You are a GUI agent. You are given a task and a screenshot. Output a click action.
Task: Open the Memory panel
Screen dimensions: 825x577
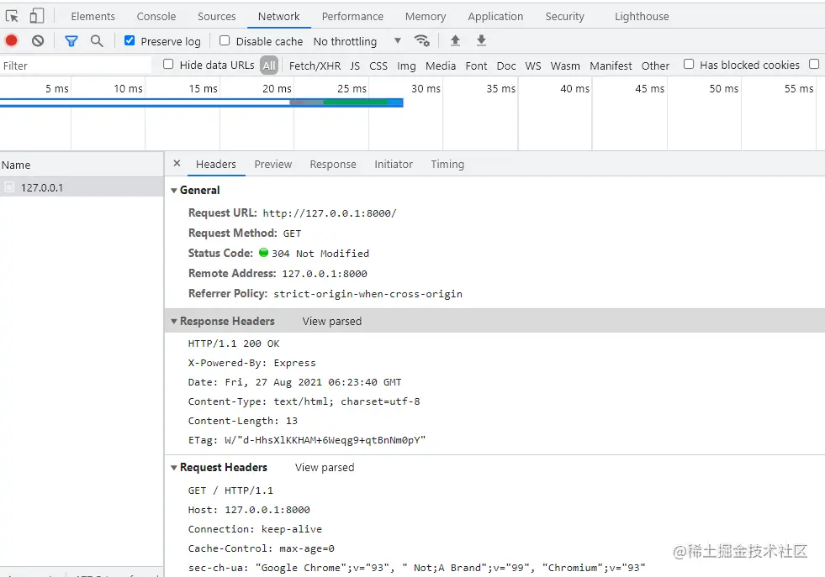point(426,16)
